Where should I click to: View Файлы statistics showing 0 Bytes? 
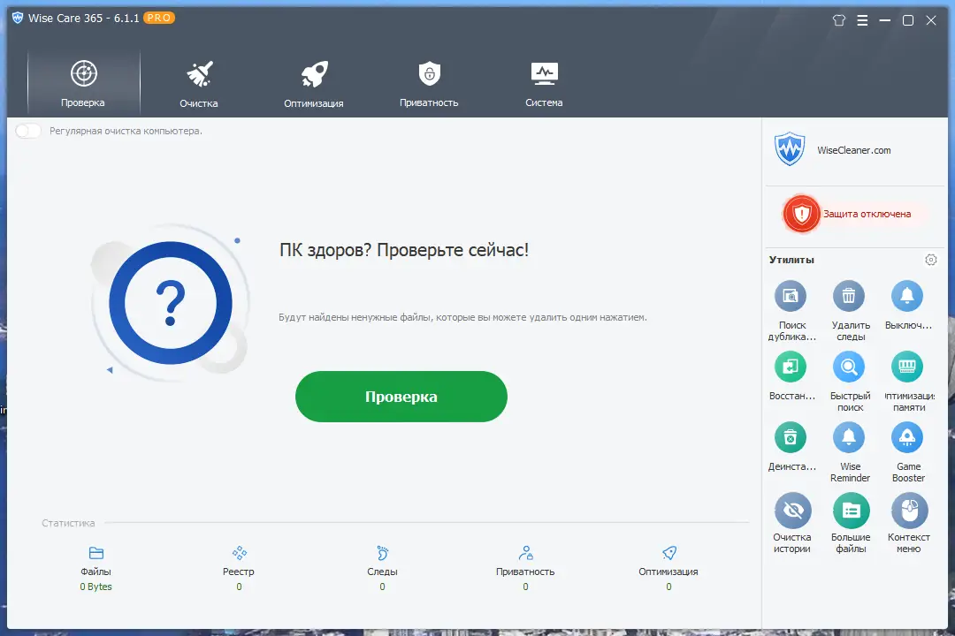coord(95,570)
